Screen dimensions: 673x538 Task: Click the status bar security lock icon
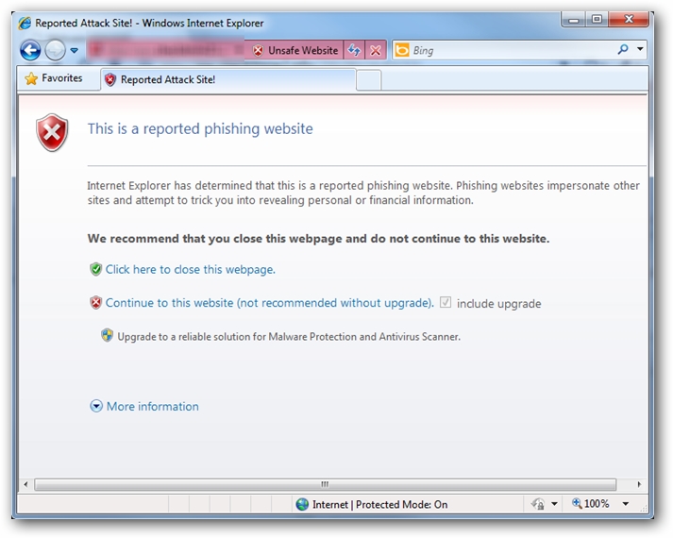point(538,504)
